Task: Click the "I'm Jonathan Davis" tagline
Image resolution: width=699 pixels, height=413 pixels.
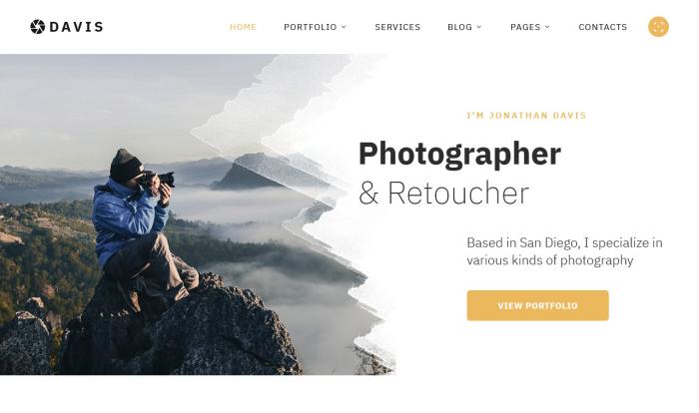Action: click(526, 116)
